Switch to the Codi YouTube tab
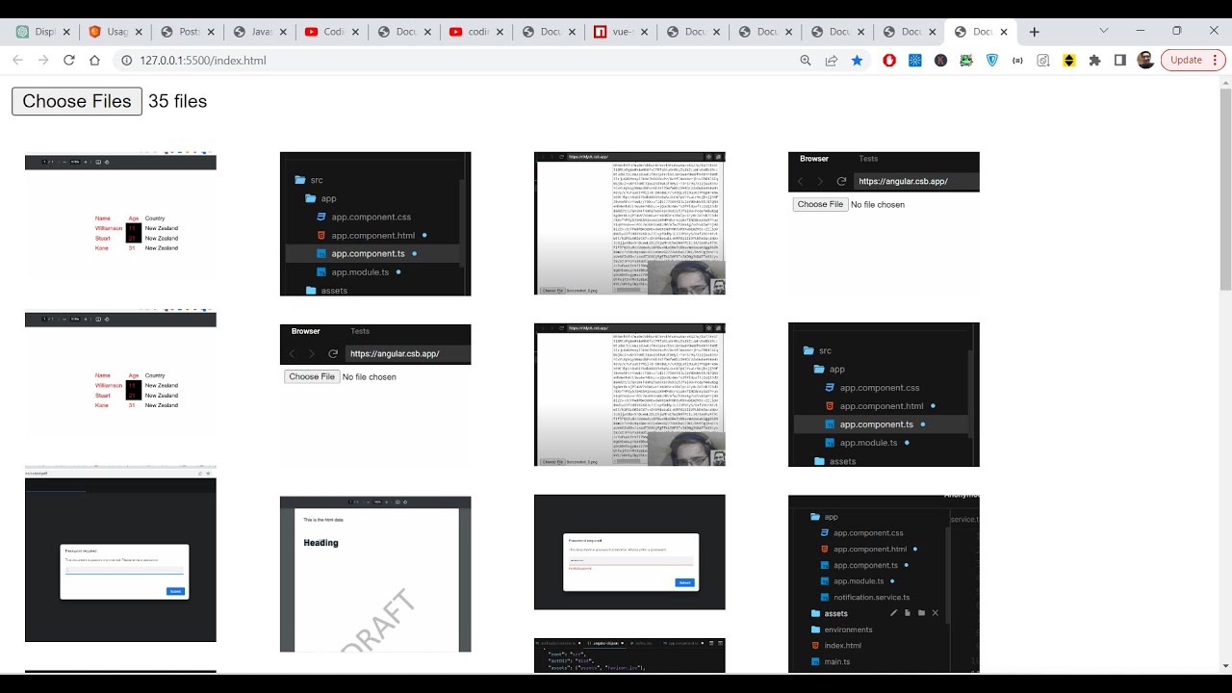 [x=327, y=32]
